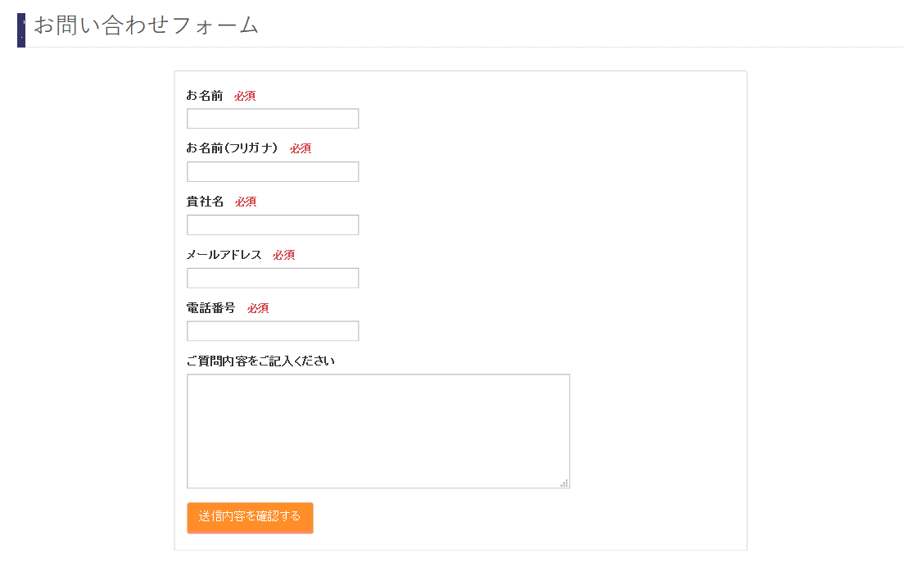Click the ご質問内容をご記入ください label
Image resolution: width=918 pixels, height=563 pixels.
pyautogui.click(x=261, y=361)
